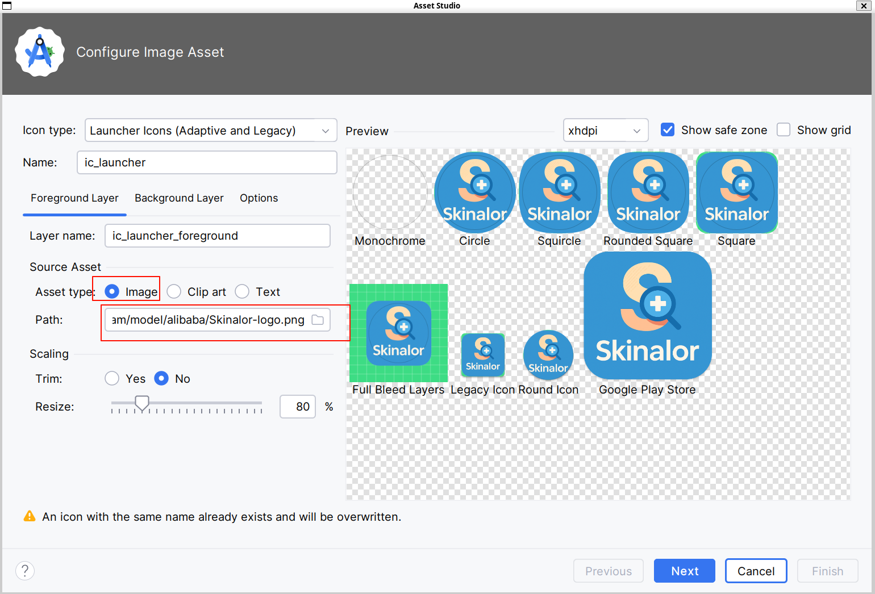The width and height of the screenshot is (875, 594).
Task: Close the Asset Studio window
Action: pos(864,6)
